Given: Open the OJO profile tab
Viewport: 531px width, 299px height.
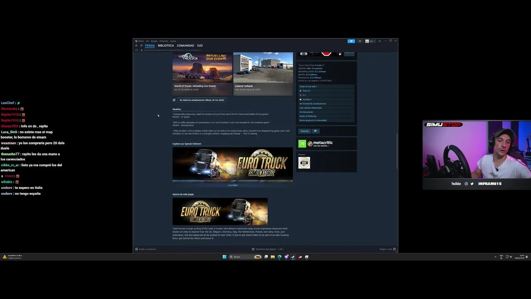Looking at the screenshot, I should pyautogui.click(x=200, y=46).
